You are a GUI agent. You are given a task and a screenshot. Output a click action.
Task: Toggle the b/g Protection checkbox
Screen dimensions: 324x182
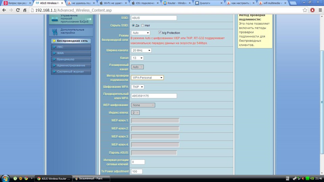[160, 32]
